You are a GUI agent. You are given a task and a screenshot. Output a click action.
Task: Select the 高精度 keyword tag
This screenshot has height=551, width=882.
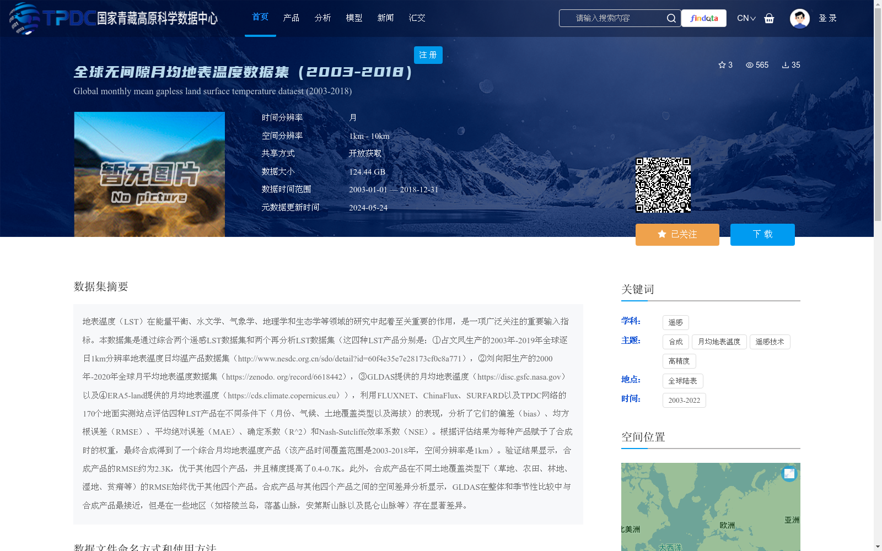click(x=679, y=361)
